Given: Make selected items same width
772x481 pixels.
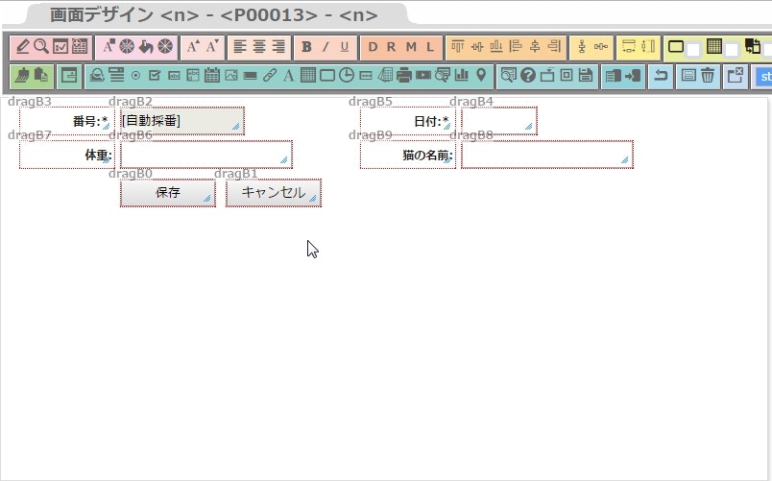Looking at the screenshot, I should tap(629, 47).
